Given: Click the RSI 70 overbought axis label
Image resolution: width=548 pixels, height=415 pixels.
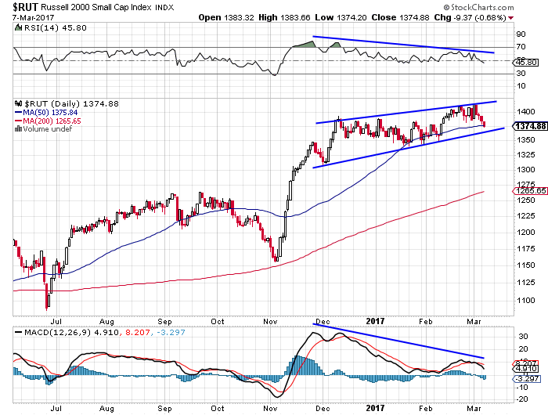Looking at the screenshot, I should pyautogui.click(x=521, y=47).
